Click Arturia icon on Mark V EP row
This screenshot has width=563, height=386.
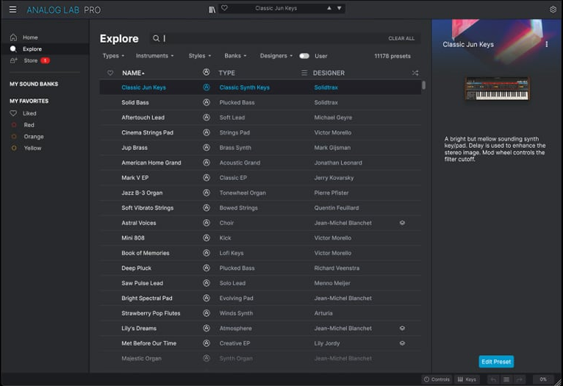coord(207,178)
